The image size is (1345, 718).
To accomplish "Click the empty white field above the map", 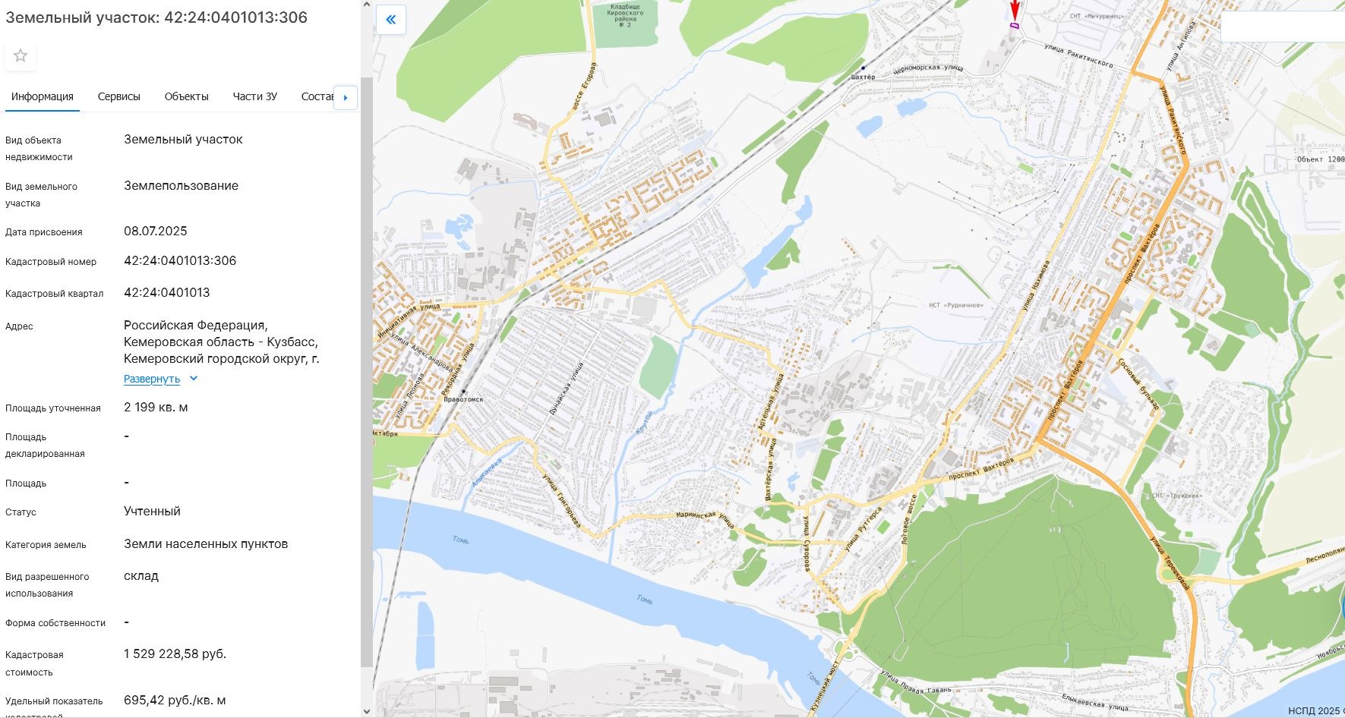I will 1283,27.
